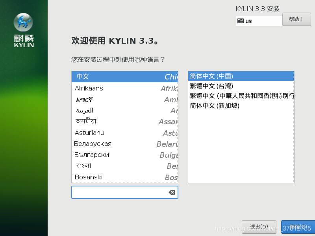Select Asturianu in the language list
This screenshot has width=315, height=236.
[x=125, y=133]
